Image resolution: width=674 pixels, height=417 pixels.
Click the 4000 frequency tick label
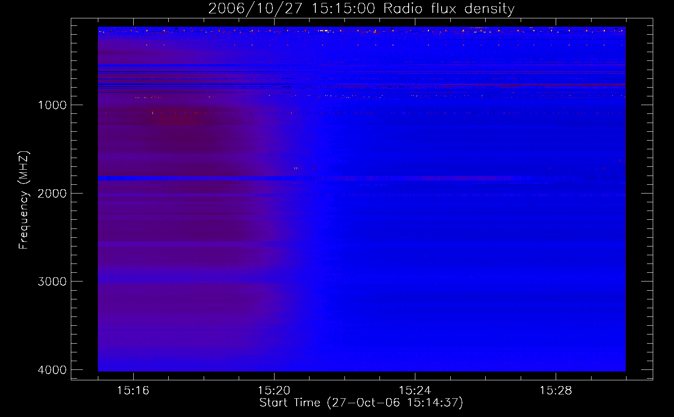coord(52,370)
